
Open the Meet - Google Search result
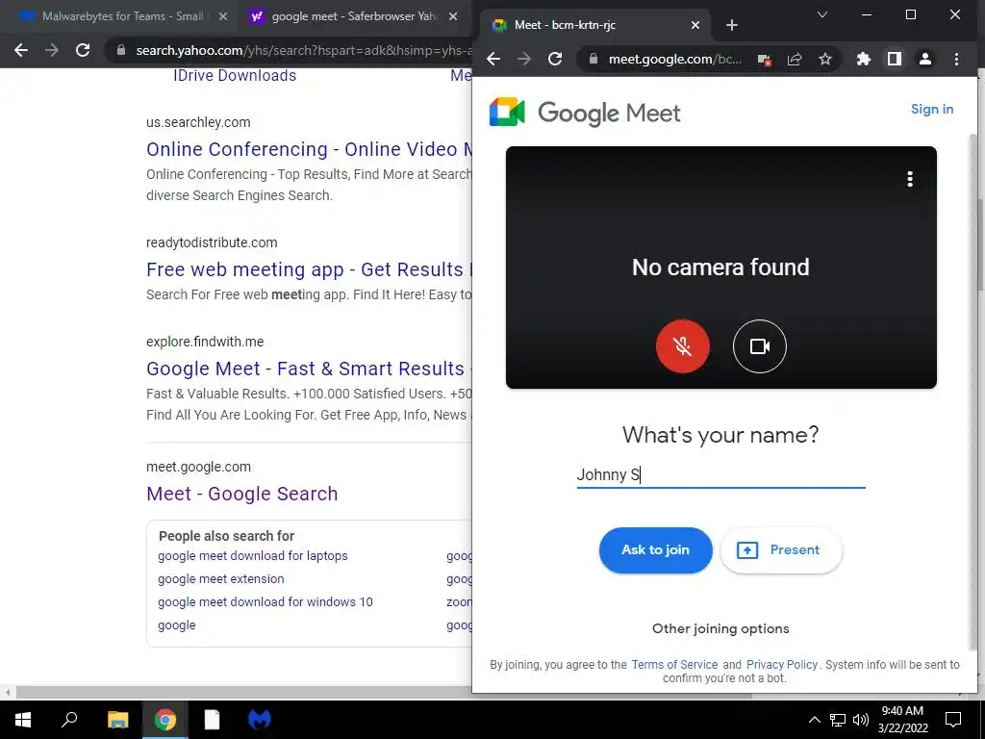241,494
